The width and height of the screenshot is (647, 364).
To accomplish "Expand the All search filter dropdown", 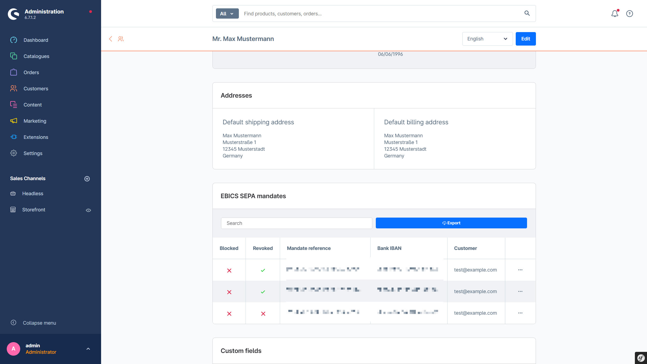I will pyautogui.click(x=227, y=13).
